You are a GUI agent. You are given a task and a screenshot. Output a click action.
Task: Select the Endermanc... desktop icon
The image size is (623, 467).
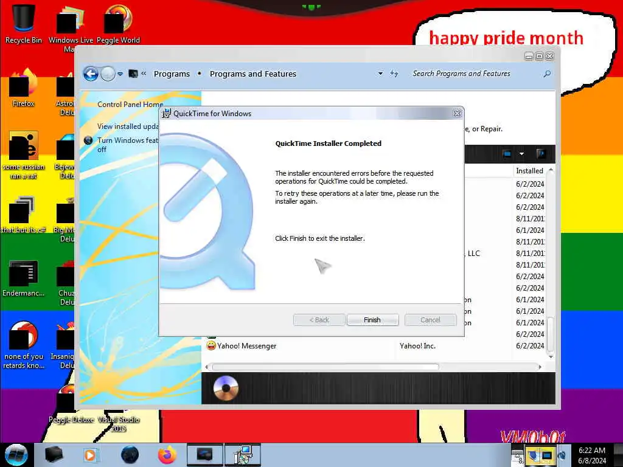click(24, 278)
